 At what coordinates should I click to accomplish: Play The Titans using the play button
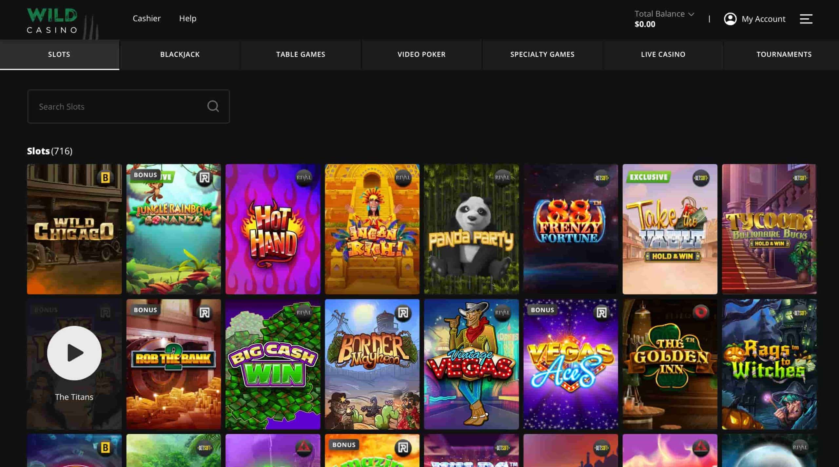(74, 353)
